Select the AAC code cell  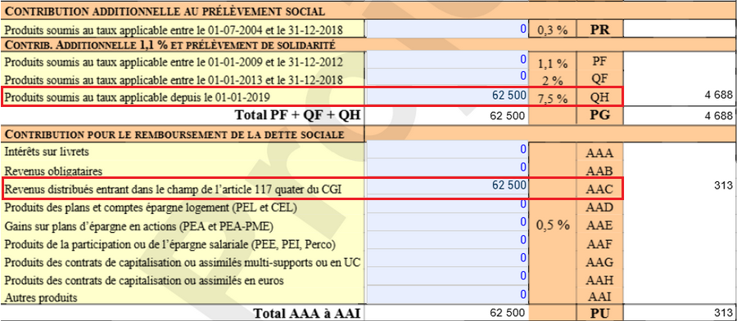(x=599, y=189)
